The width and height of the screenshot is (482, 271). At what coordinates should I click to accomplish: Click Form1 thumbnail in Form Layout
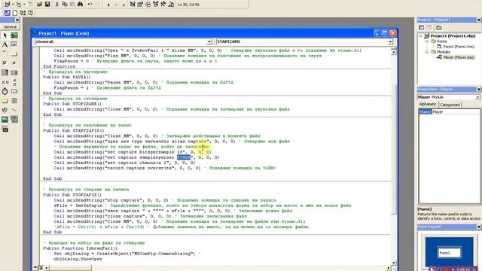point(450,253)
